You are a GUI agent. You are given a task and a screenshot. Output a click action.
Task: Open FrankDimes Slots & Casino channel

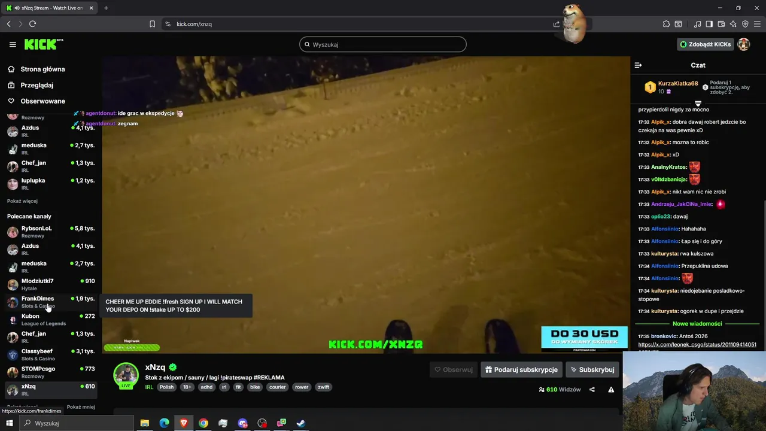50,302
